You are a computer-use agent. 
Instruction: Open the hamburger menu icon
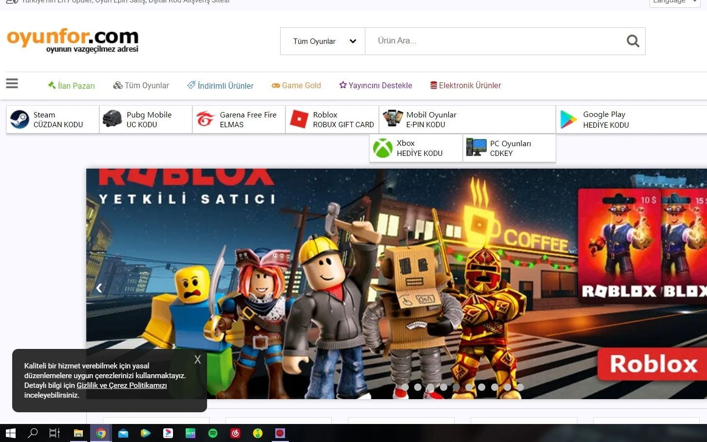point(12,84)
